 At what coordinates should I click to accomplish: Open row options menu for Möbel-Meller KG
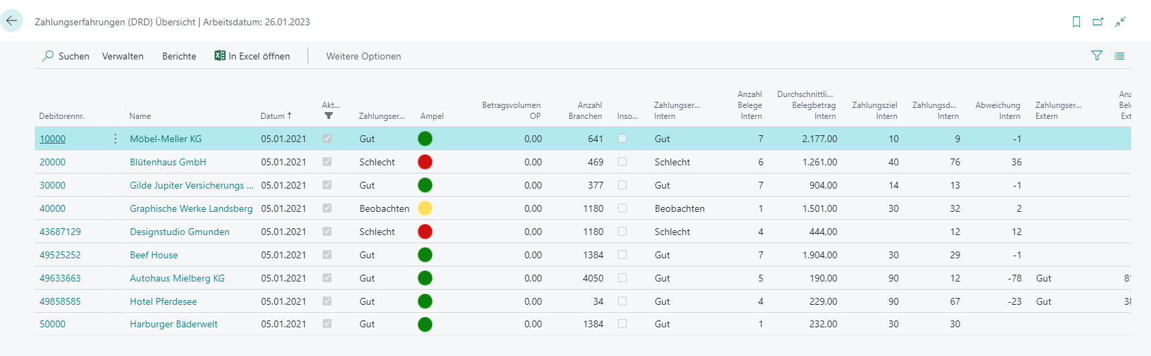click(x=115, y=139)
